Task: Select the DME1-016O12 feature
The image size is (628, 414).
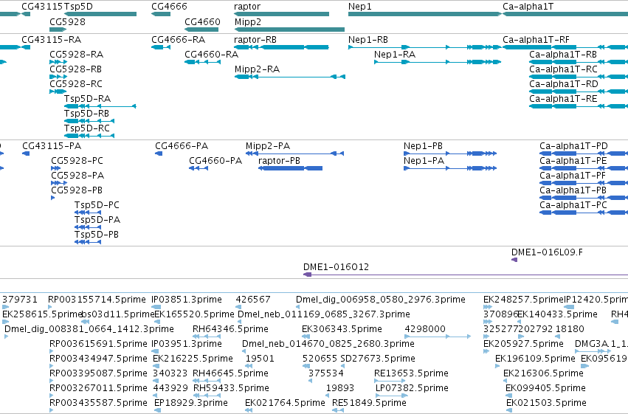Action: coord(336,267)
